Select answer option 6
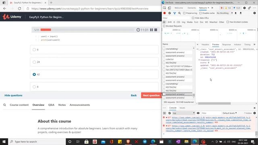Image resolution: width=258 pixels, height=145 pixels. (94, 50)
